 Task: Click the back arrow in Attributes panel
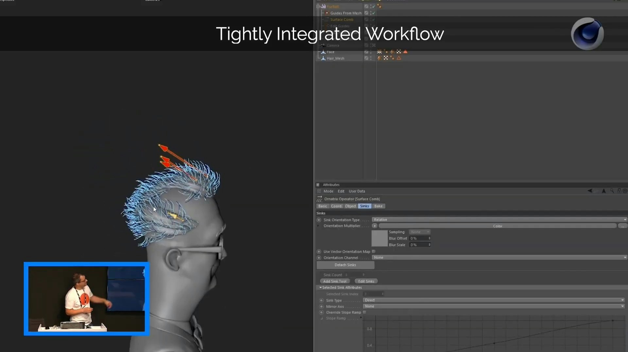(590, 191)
